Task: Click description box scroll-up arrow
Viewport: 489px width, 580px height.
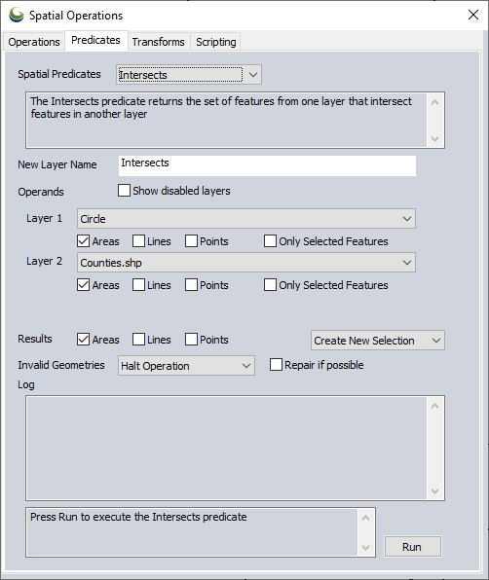Action: pos(435,102)
